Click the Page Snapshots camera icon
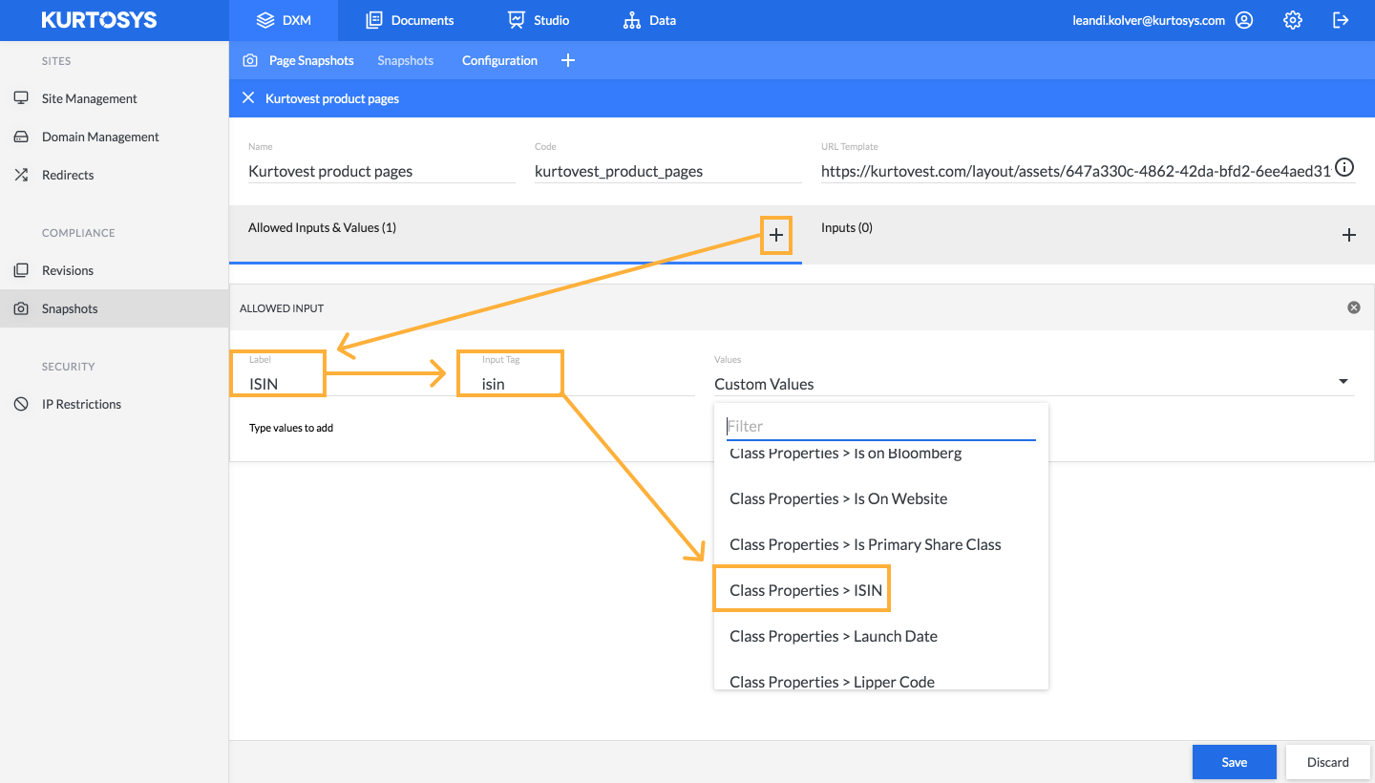The height and width of the screenshot is (783, 1375). [x=250, y=60]
